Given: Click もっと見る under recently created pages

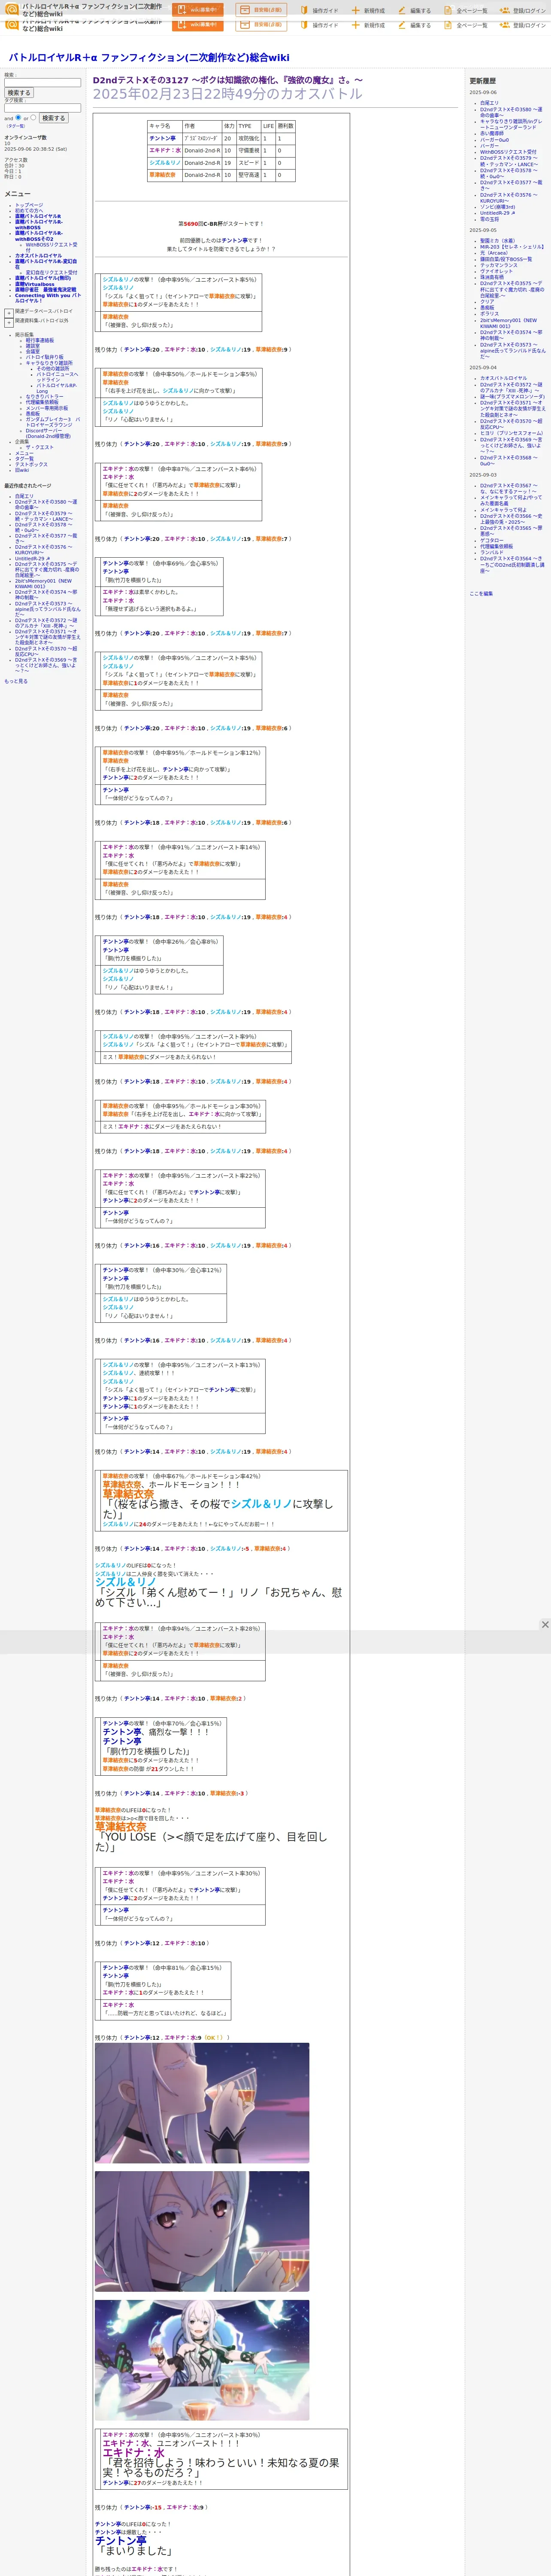Looking at the screenshot, I should [x=16, y=681].
